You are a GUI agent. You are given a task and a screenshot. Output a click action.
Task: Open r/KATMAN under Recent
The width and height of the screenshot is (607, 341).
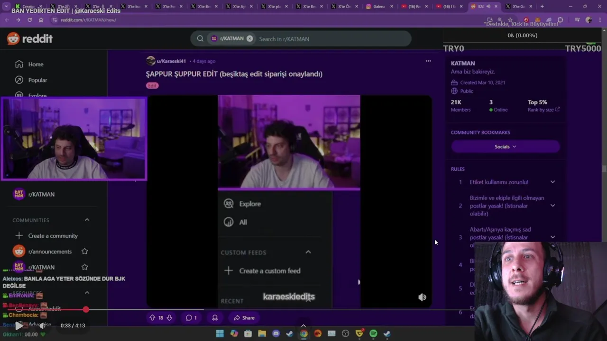coord(41,194)
